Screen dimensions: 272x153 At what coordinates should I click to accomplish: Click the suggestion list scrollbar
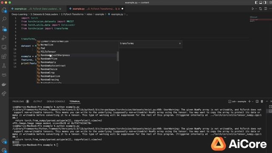click(x=118, y=57)
